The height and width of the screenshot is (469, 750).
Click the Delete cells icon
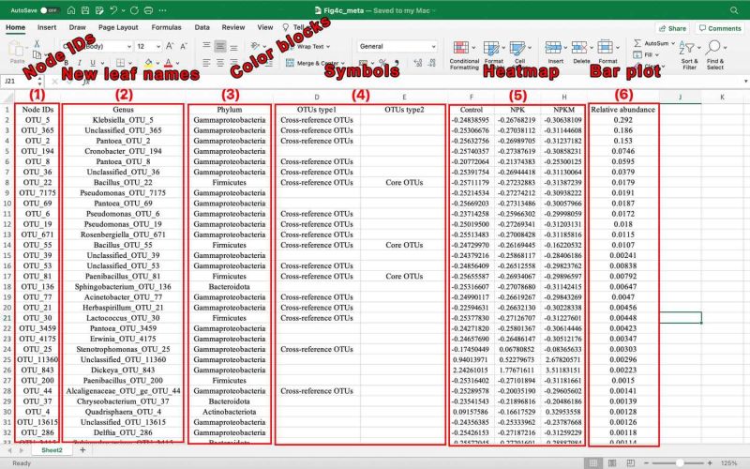pyautogui.click(x=579, y=48)
